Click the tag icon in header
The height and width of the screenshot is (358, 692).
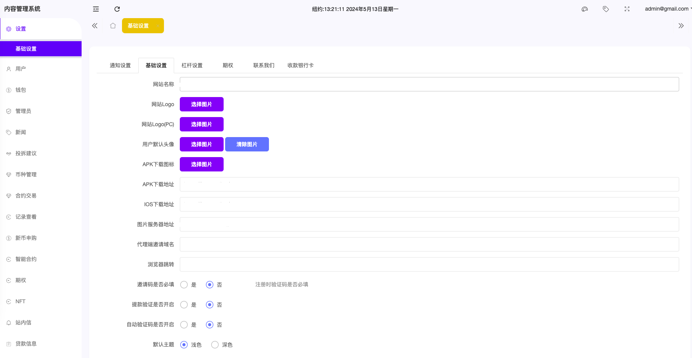[x=606, y=9]
